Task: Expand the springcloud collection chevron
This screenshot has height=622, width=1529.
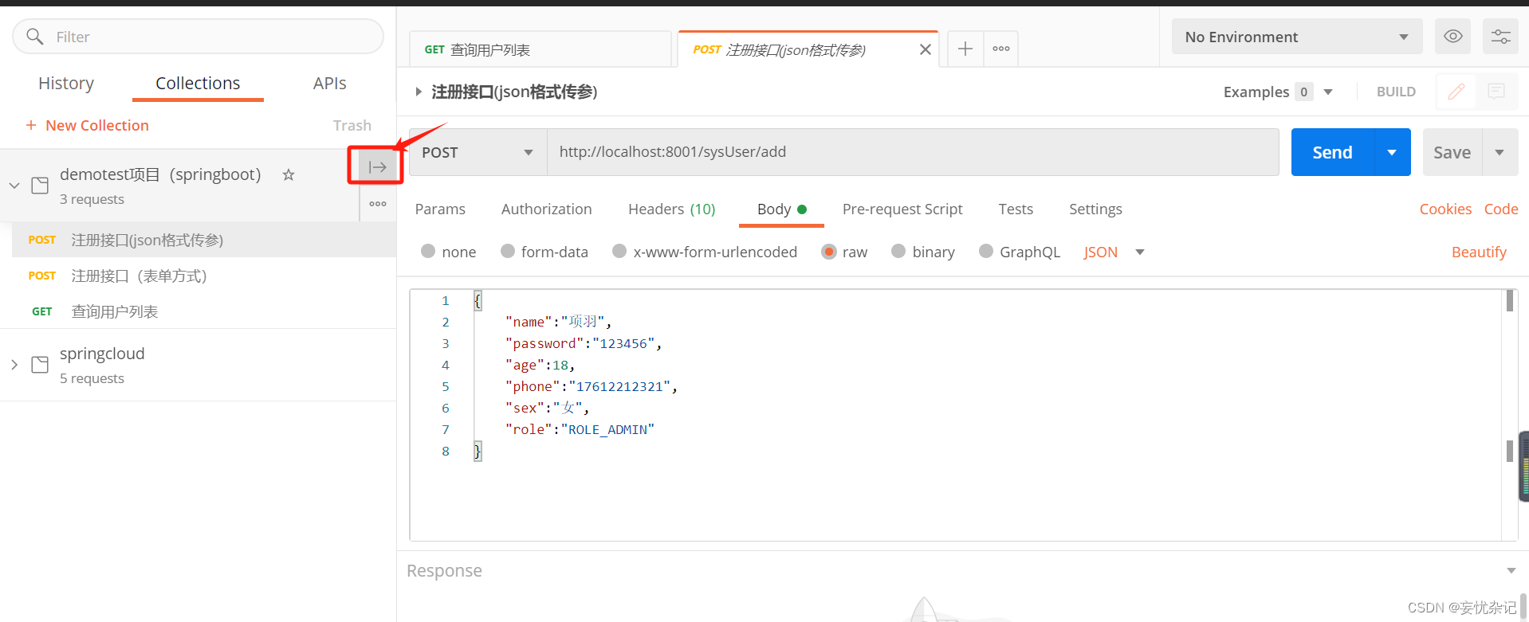Action: point(14,365)
